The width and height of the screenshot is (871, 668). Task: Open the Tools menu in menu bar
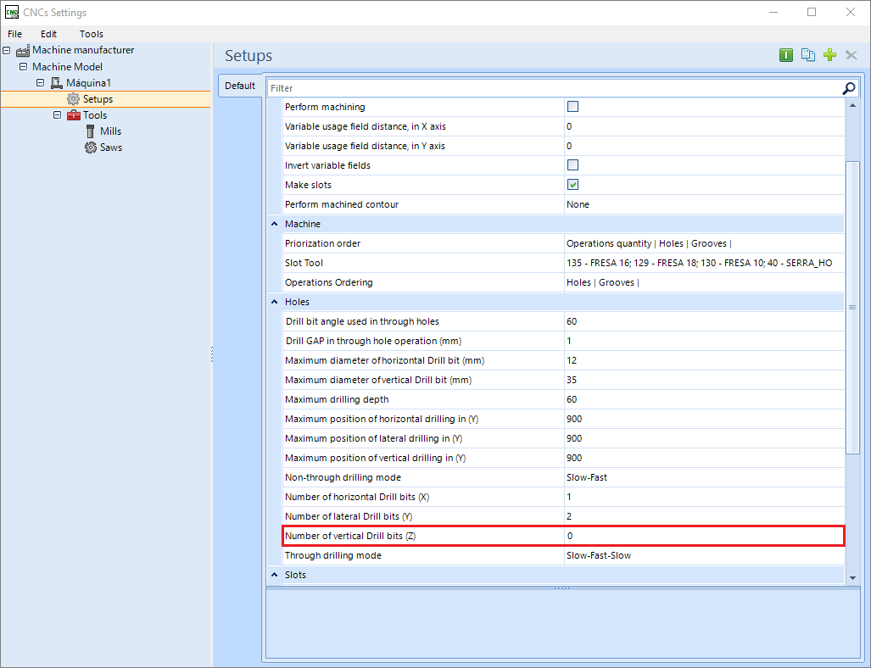pyautogui.click(x=91, y=34)
